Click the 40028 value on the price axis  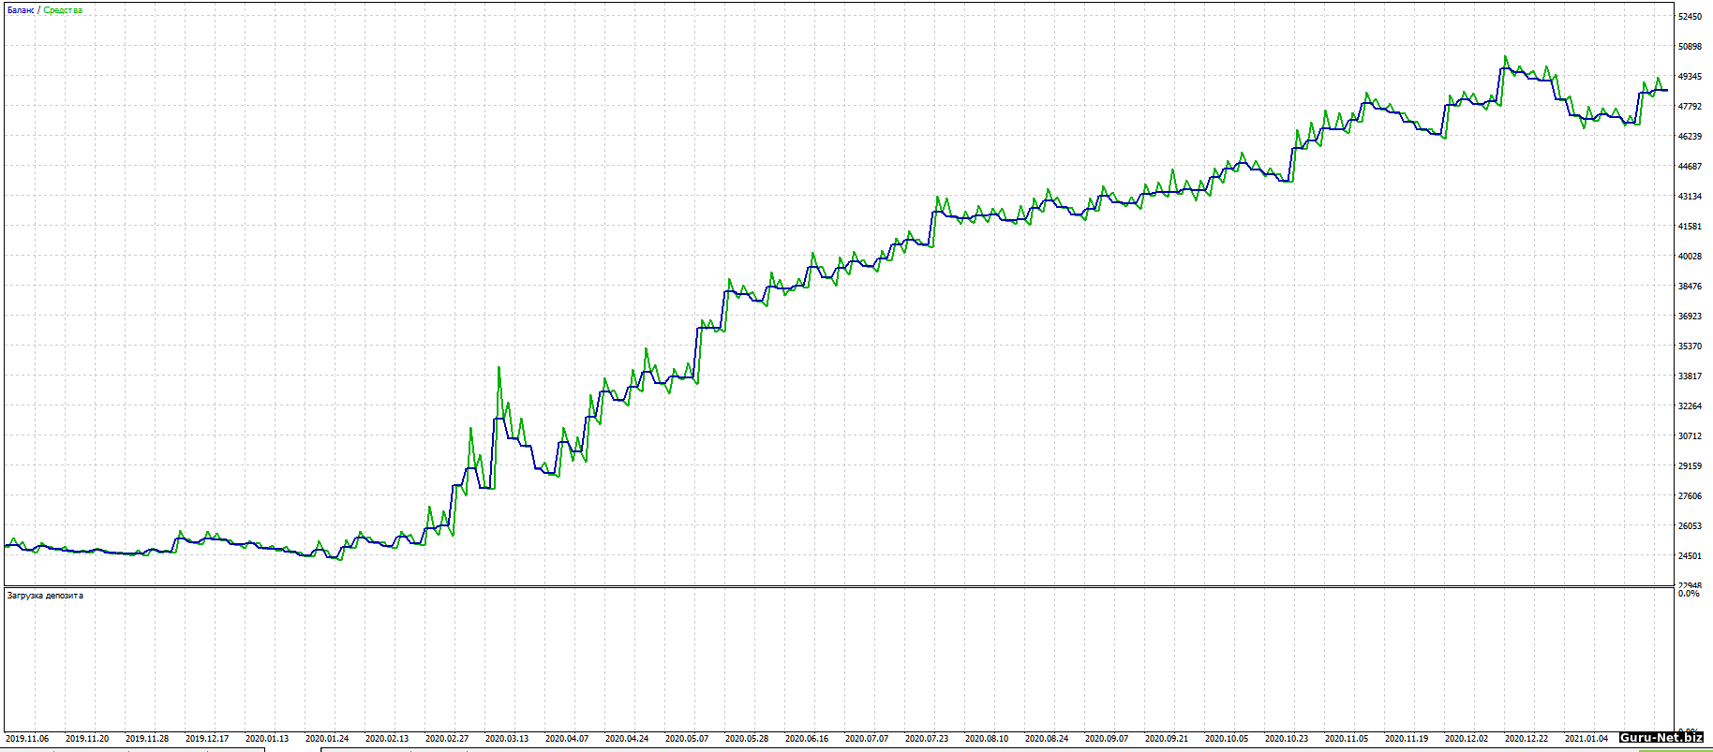point(1691,257)
